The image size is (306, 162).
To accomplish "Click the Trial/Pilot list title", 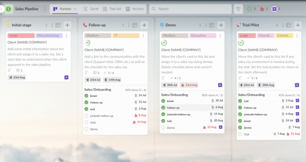I will coord(251,25).
